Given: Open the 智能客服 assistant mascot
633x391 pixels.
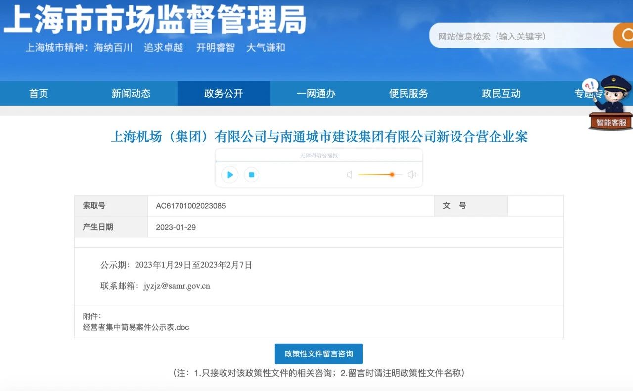Looking at the screenshot, I should [x=610, y=103].
